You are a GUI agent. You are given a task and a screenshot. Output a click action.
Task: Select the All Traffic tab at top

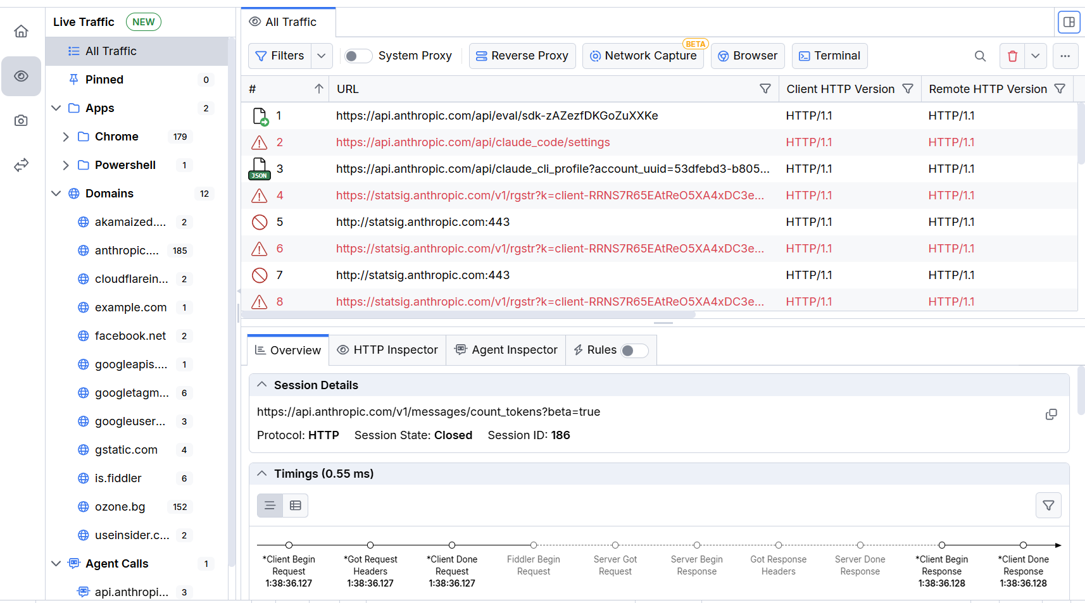289,22
